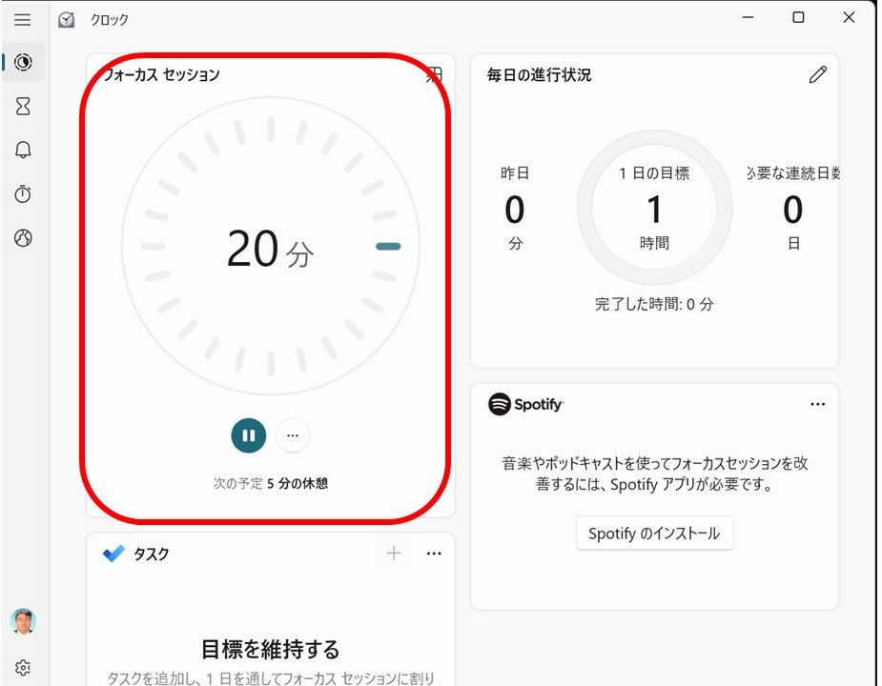The height and width of the screenshot is (686, 882).
Task: Open the Spotify card's more options menu
Action: pyautogui.click(x=817, y=404)
